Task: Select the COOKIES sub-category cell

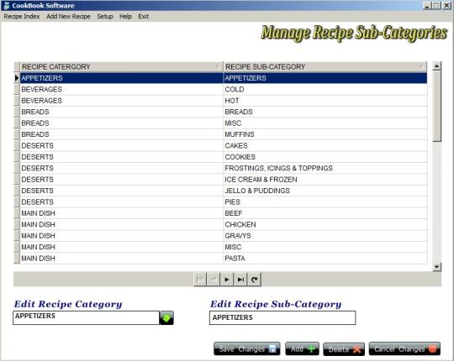Action: click(325, 157)
